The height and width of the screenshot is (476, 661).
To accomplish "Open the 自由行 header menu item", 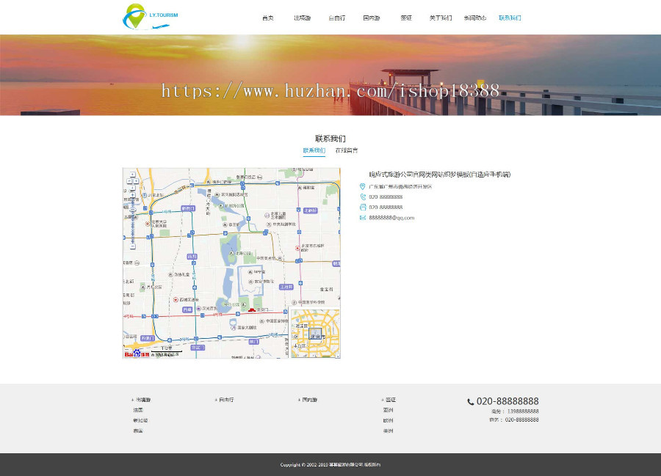I will (337, 18).
